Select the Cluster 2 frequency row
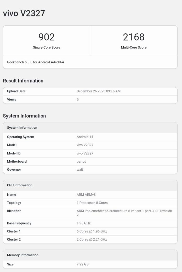Screen dimensions: 182x272 [90, 240]
